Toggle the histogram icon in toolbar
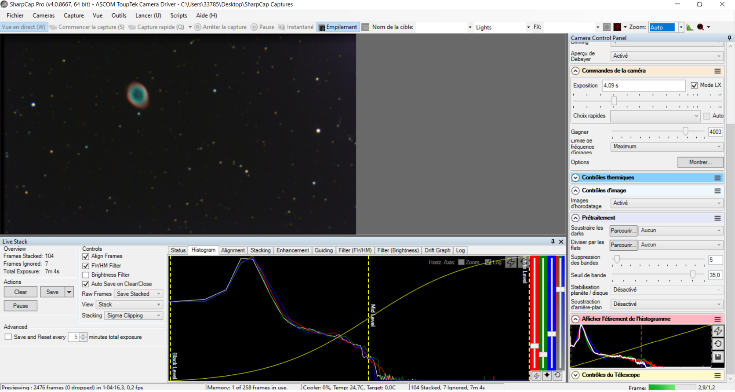The height and width of the screenshot is (392, 735). click(x=690, y=27)
